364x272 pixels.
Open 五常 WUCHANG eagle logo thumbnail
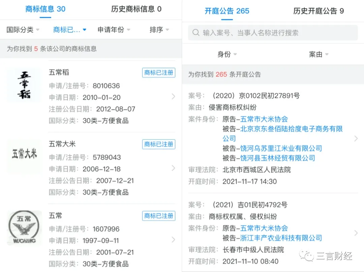(24, 228)
